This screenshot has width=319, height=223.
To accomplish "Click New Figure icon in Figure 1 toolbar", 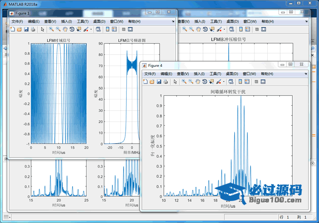I will pyautogui.click(x=12, y=29).
